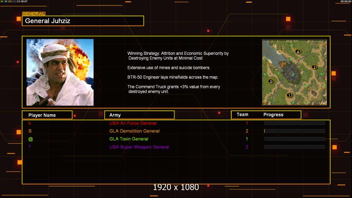Click start position 1 marker on minimap
Viewport: 352px width, 198px height.
pyautogui.click(x=289, y=95)
